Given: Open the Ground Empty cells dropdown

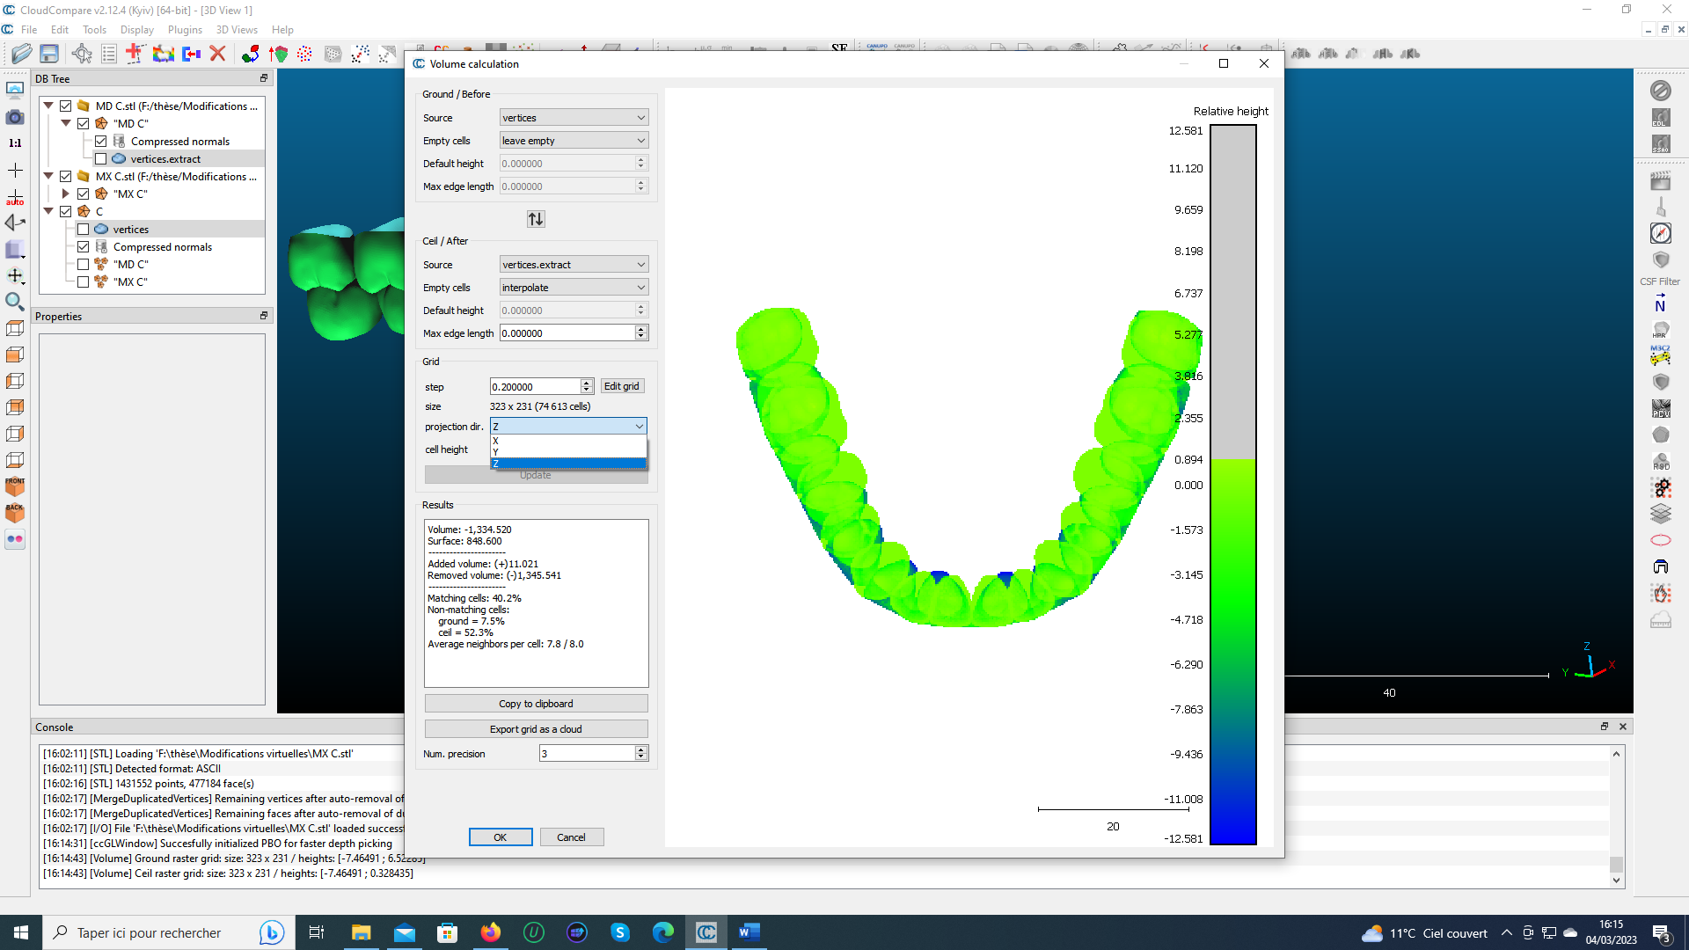Looking at the screenshot, I should coord(574,141).
